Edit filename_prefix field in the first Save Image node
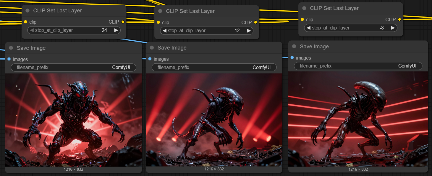The height and width of the screenshot is (176, 432). [74, 68]
